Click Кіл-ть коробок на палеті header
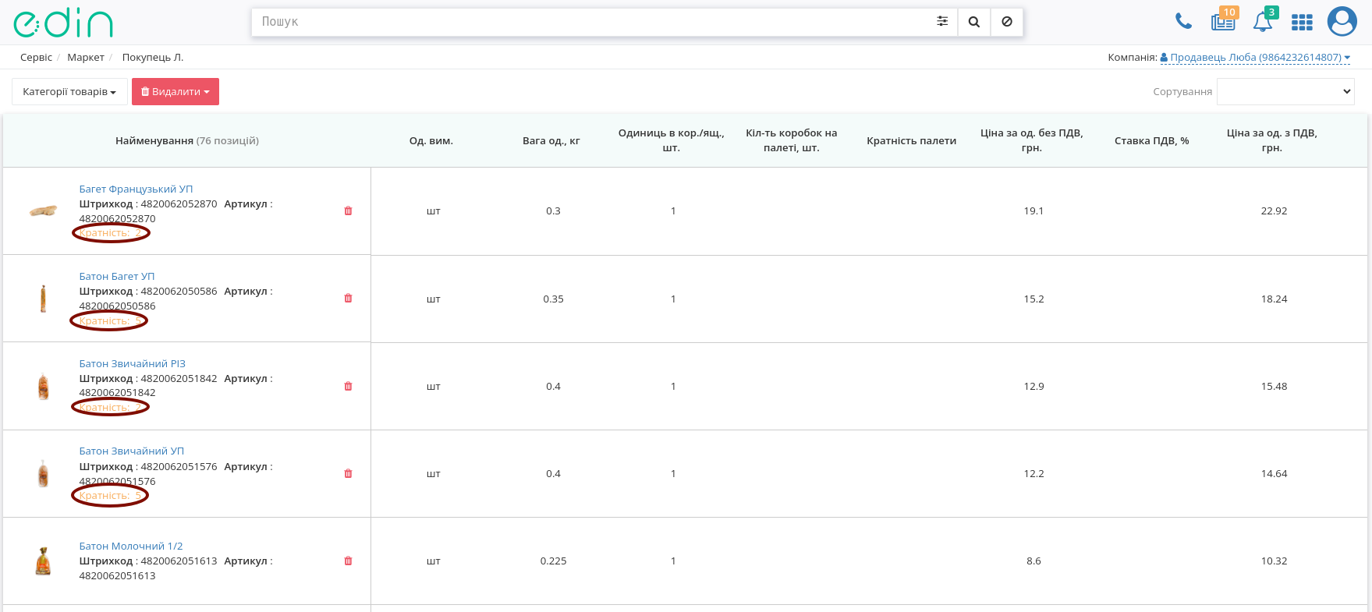The height and width of the screenshot is (612, 1372). click(x=792, y=140)
